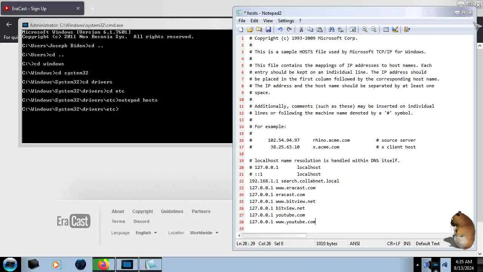Click the 127.0.0.1 www.youtube.com line
The image size is (483, 272).
point(282,222)
